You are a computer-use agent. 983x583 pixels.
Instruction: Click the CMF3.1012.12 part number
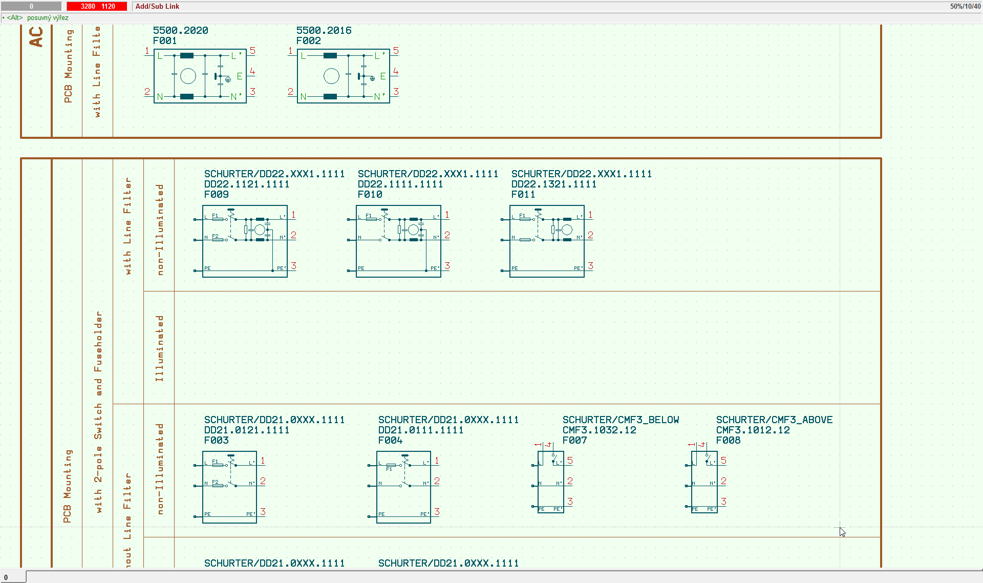753,430
